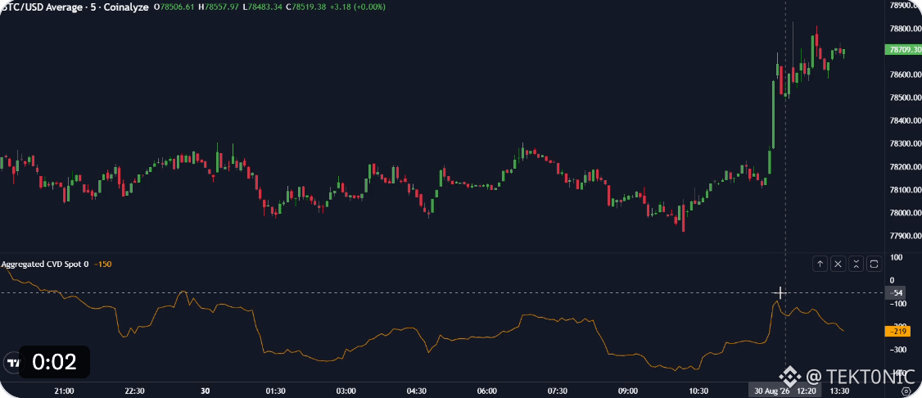922x398 pixels.
Task: Click the 04:30 time axis label
Action: pos(416,391)
